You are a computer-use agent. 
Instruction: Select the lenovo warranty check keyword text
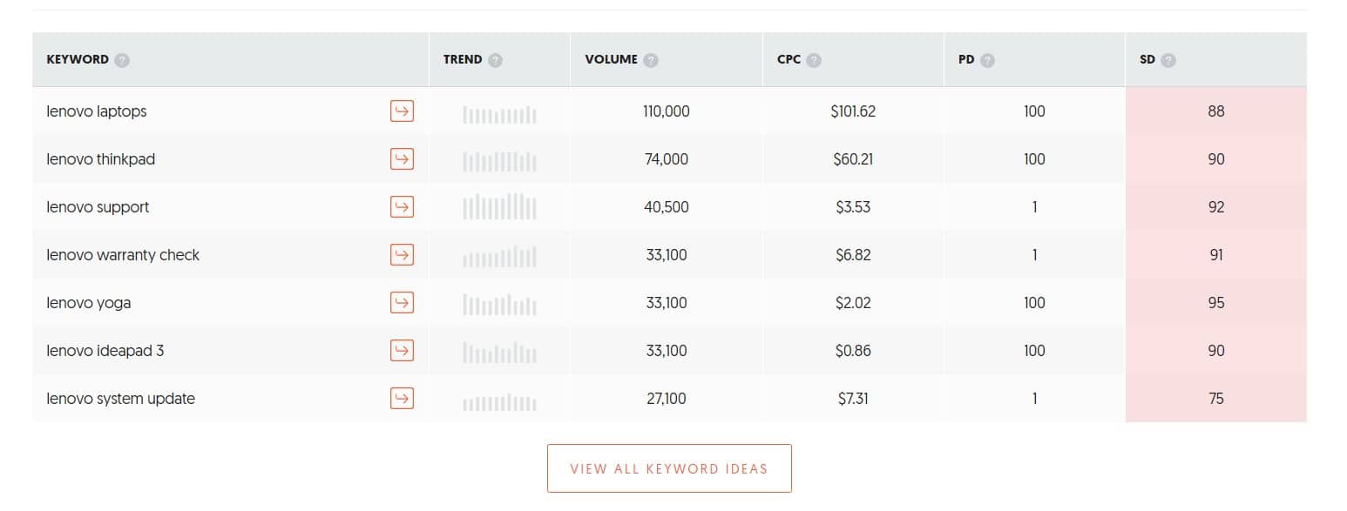coord(123,255)
